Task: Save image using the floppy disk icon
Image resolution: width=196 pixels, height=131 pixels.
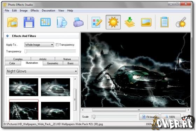Action: 29,22
